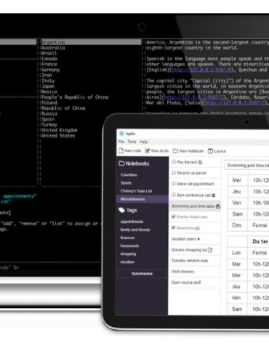Click the Layout columns icon

click(210, 151)
